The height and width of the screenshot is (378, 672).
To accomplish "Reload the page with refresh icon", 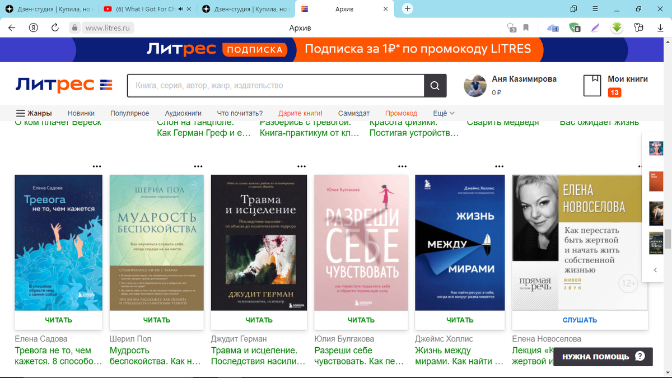I will pos(55,28).
